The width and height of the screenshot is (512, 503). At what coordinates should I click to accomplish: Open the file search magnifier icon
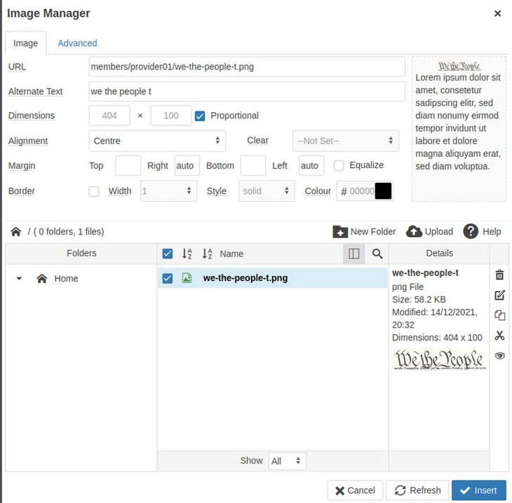tap(377, 254)
